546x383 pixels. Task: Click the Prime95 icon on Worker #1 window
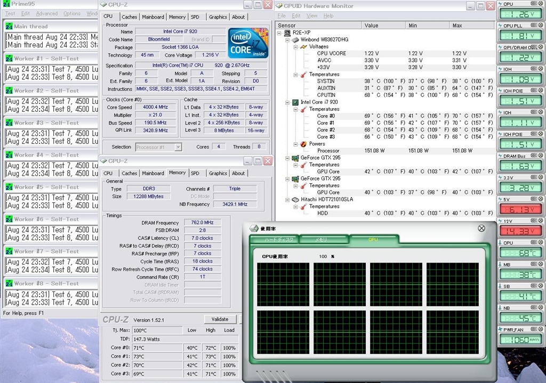point(9,58)
